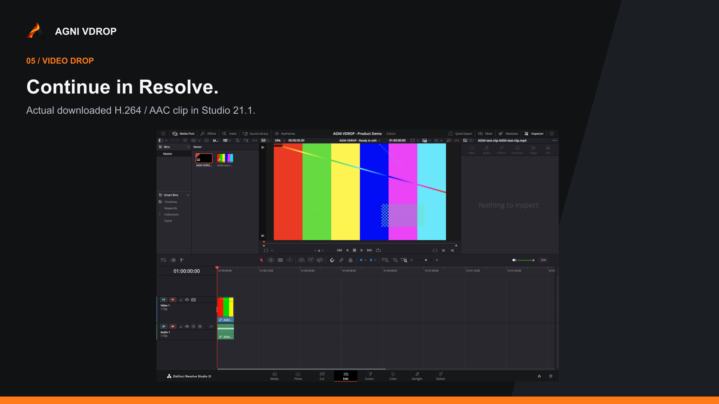The image size is (719, 404).
Task: Toggle timeline Snapping magnet icon
Action: 332,260
